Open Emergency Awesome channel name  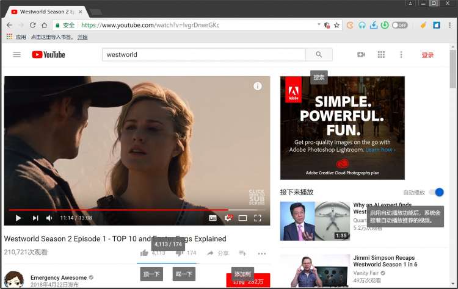coord(59,277)
